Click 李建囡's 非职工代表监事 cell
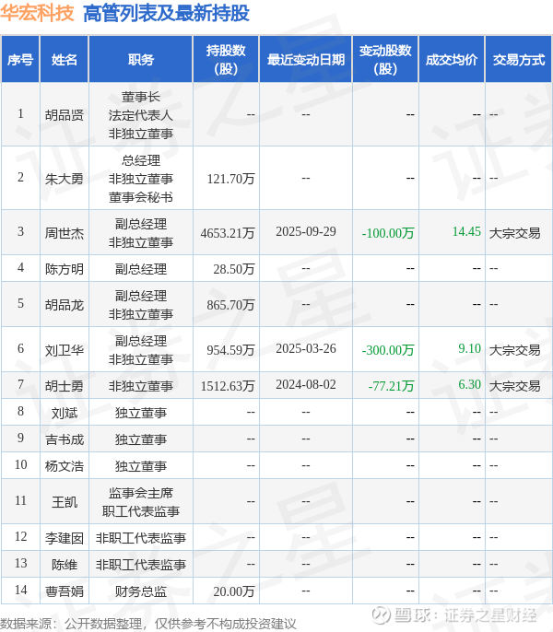Screen dimensions: 553x632 (141, 538)
